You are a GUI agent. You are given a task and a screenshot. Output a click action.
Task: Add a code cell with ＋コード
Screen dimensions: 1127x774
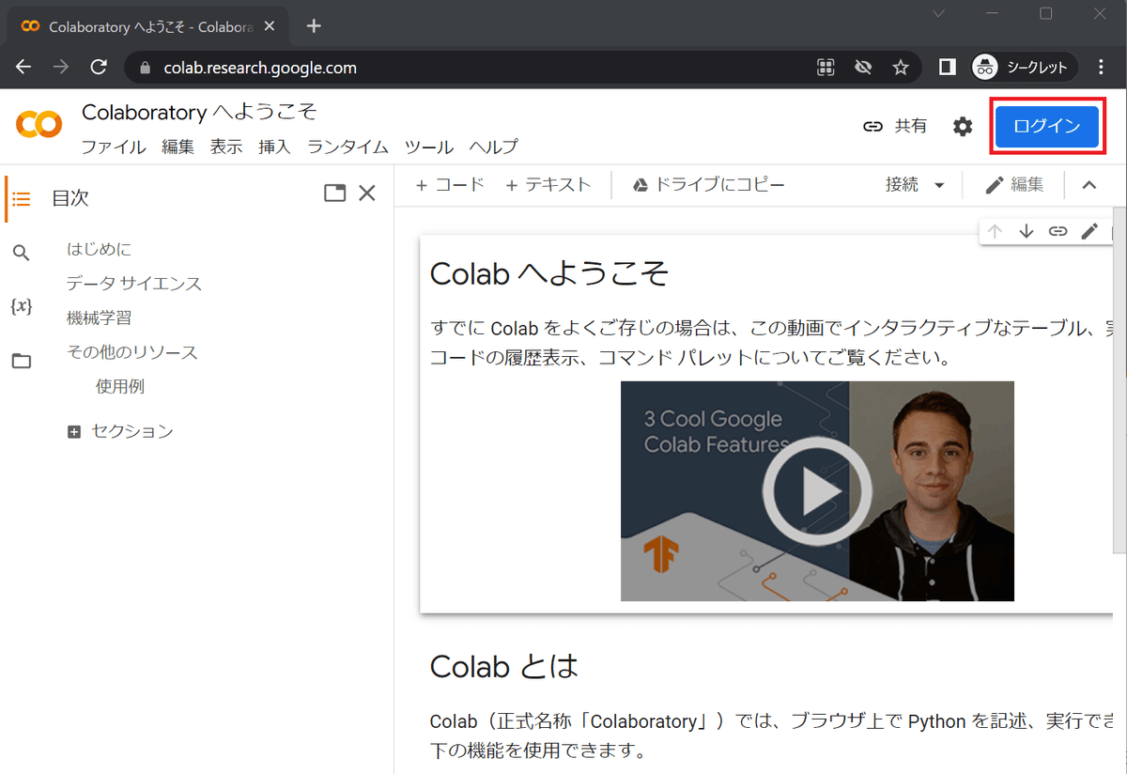450,185
